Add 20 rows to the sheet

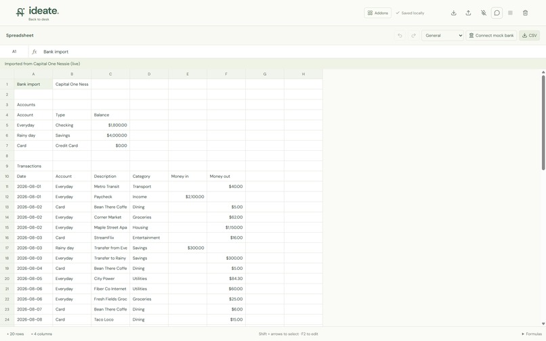coord(16,334)
